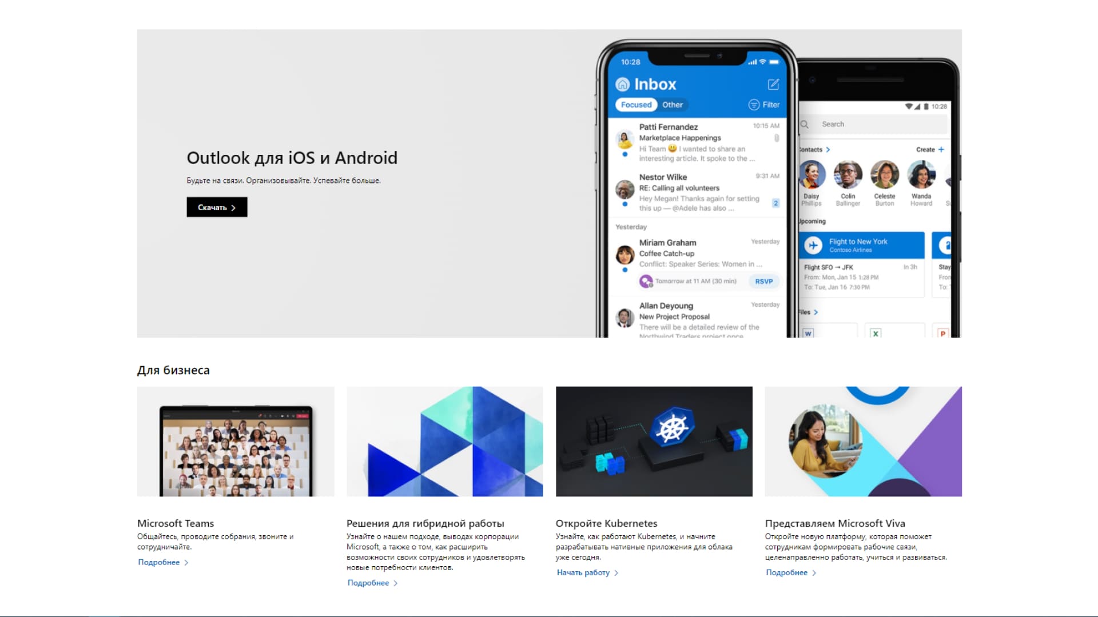Open the Microsoft Viva card image
Screen dimensions: 1098x617
pyautogui.click(x=864, y=442)
